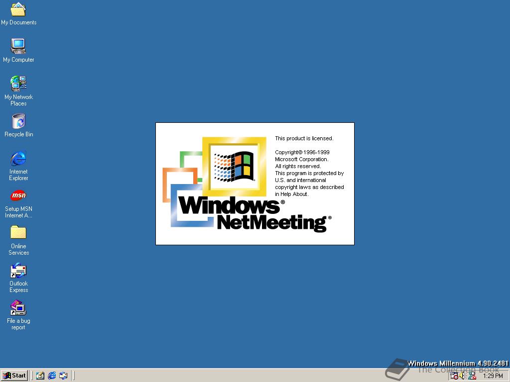The image size is (510, 382).
Task: Open the Task Scheduler tray icon
Action: (x=454, y=376)
